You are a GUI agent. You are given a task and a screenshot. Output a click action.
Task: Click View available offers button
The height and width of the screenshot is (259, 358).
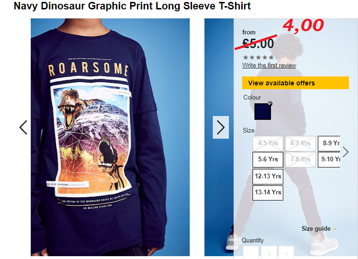[x=296, y=83]
